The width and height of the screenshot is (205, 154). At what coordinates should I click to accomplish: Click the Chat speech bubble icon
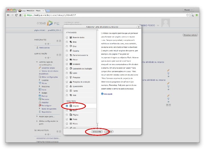(x=71, y=46)
